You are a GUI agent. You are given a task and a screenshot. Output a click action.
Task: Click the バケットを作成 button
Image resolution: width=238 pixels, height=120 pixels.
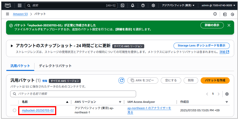point(215,80)
